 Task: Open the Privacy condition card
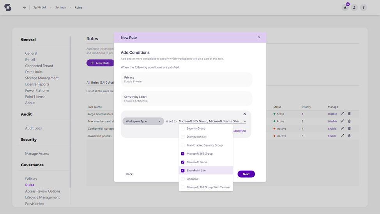pyautogui.click(x=186, y=79)
